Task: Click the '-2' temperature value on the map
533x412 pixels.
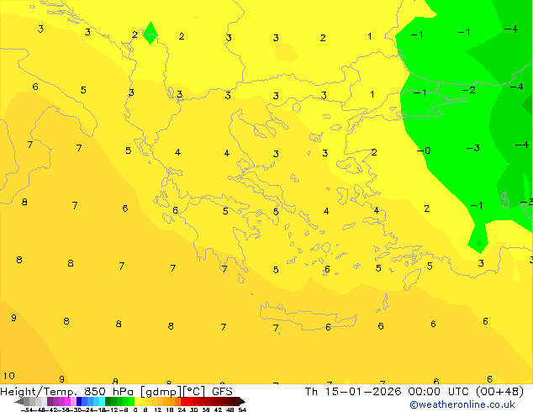Action: 468,90
